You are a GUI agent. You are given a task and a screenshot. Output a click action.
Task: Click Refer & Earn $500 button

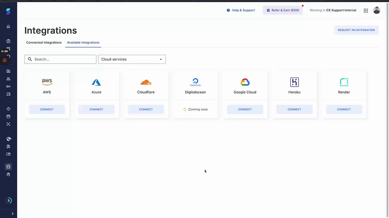[283, 10]
